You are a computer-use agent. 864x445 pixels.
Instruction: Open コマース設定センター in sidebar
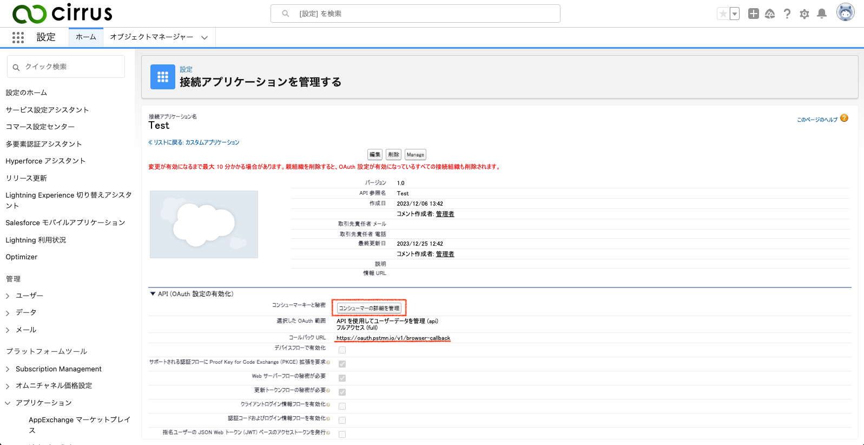pyautogui.click(x=40, y=127)
